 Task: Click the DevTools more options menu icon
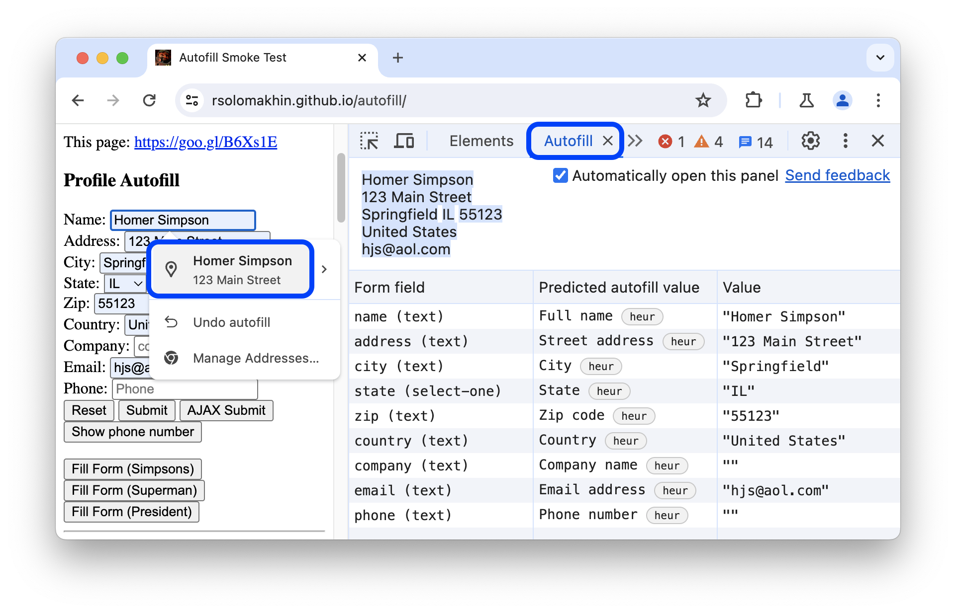(845, 141)
